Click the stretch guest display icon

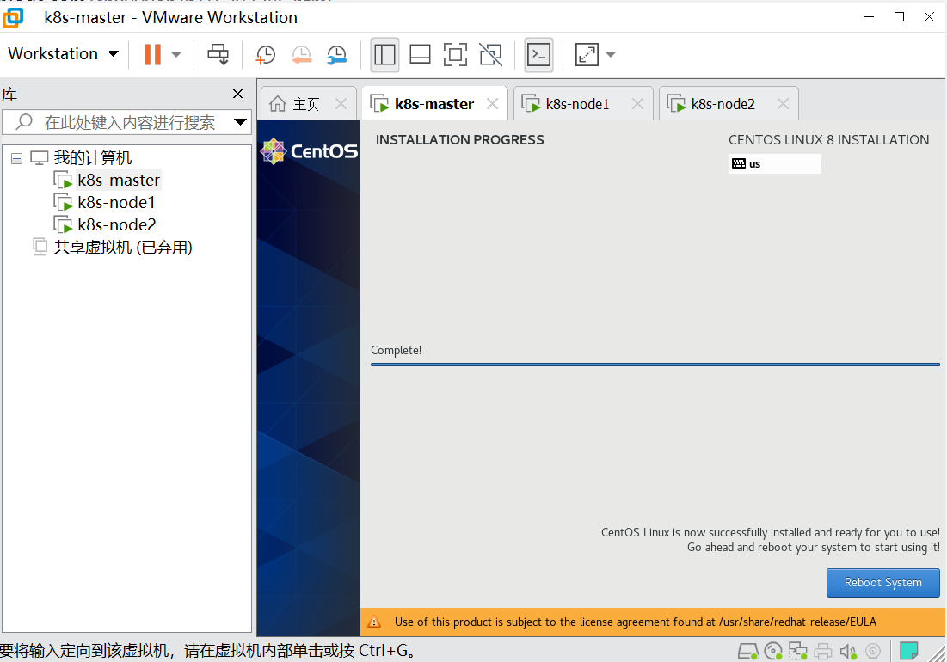[587, 54]
